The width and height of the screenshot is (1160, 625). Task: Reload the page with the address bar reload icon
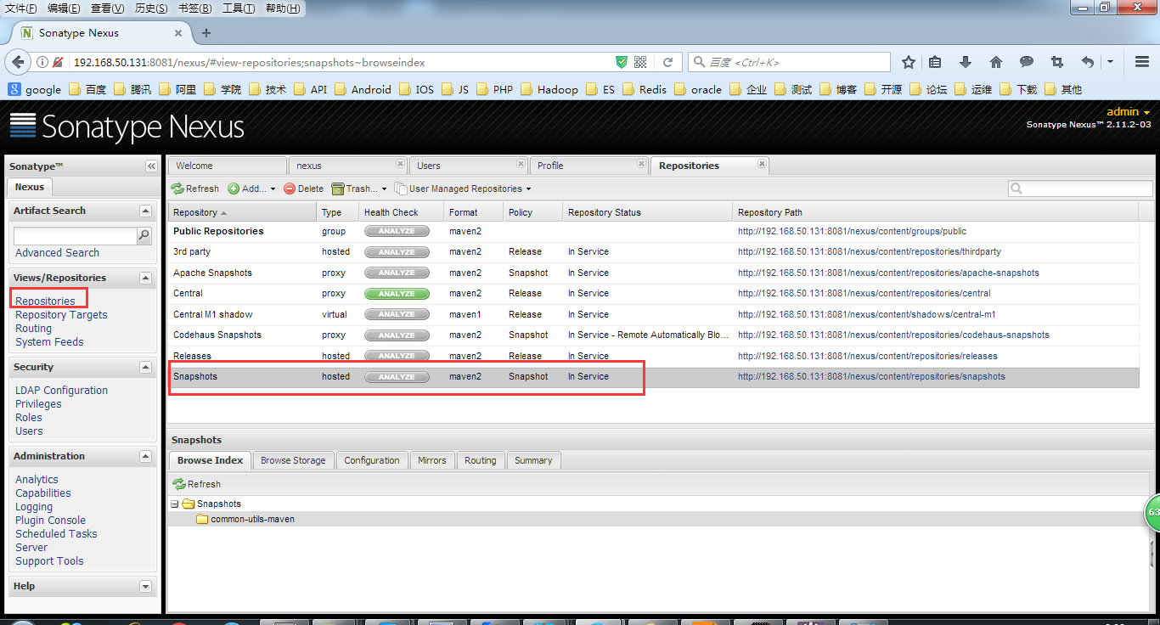coord(668,62)
